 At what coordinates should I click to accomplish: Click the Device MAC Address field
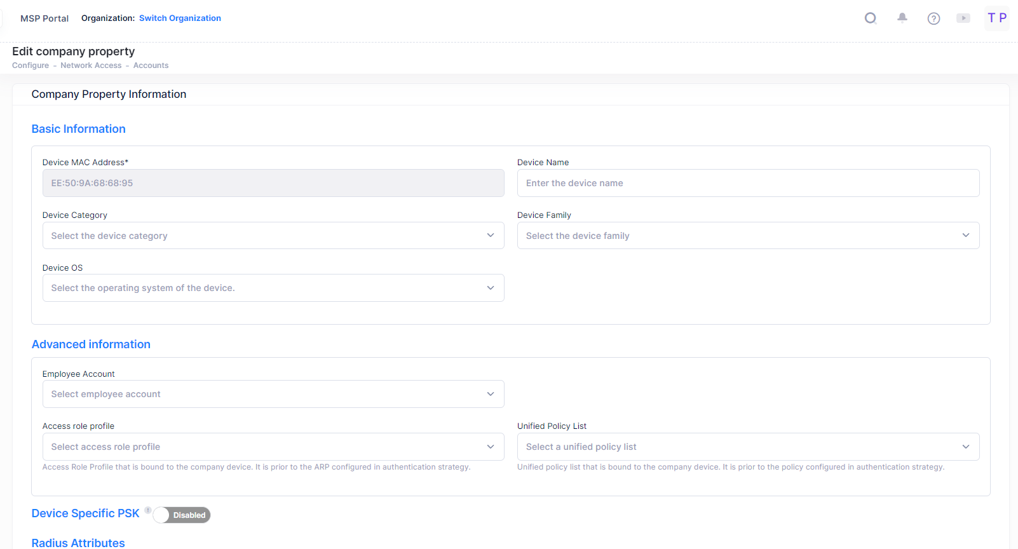(273, 183)
